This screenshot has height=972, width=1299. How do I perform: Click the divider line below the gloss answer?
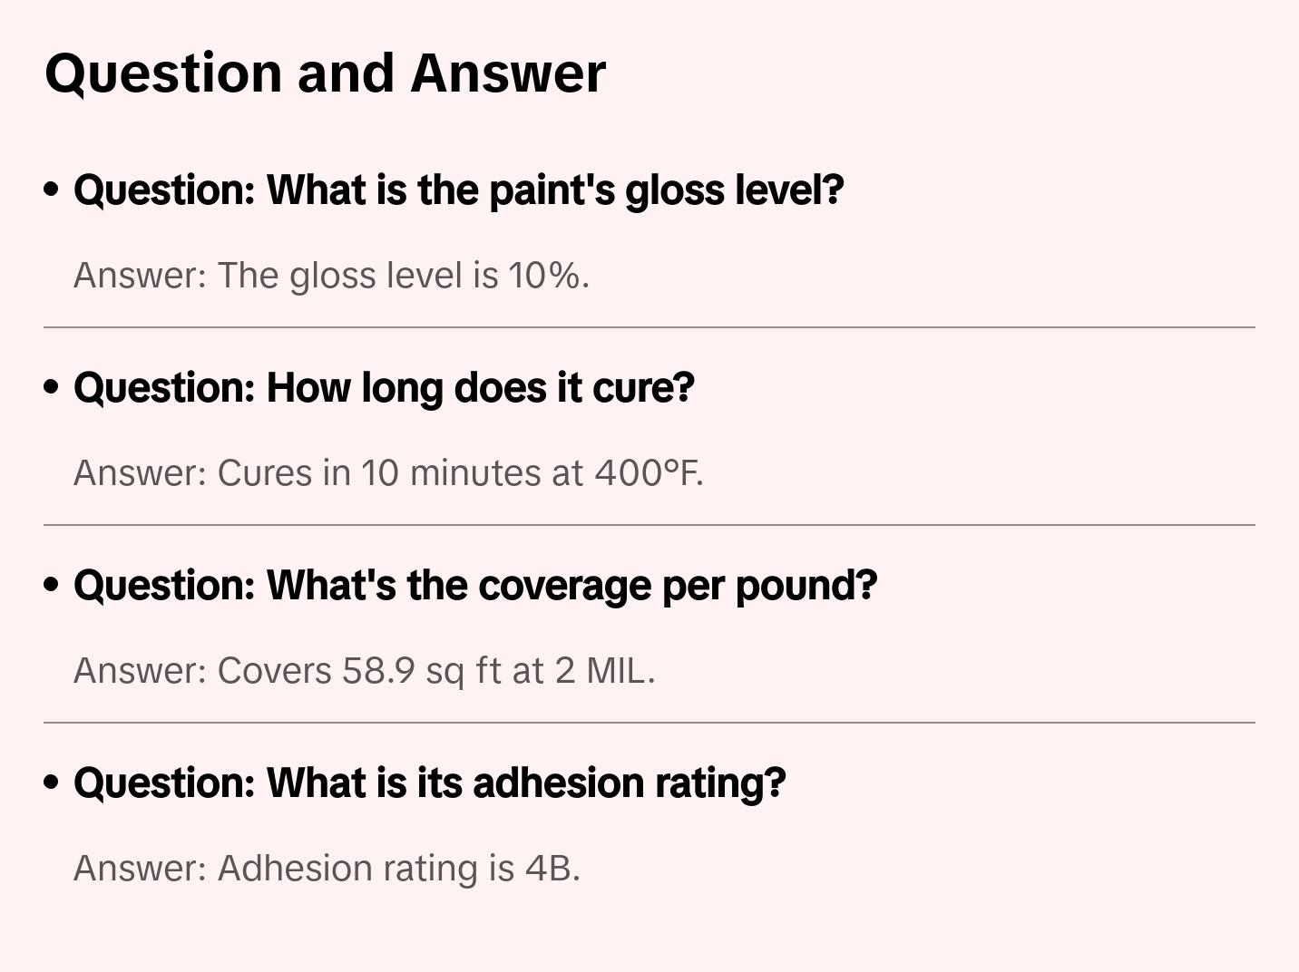(x=649, y=327)
